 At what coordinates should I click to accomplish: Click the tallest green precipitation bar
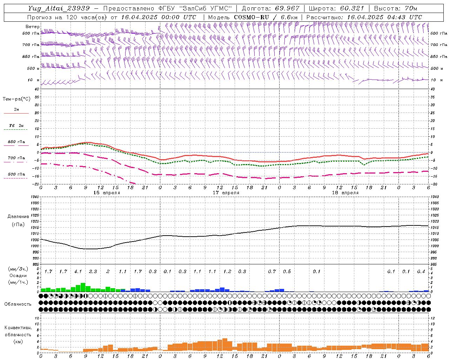coord(83,287)
